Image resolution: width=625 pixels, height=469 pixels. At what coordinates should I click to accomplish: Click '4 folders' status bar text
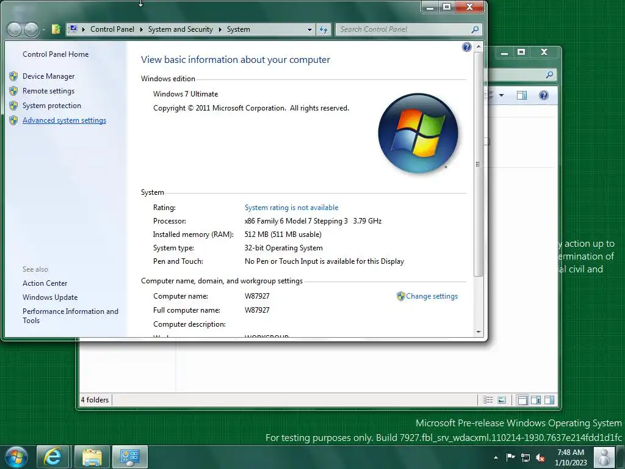tap(95, 400)
